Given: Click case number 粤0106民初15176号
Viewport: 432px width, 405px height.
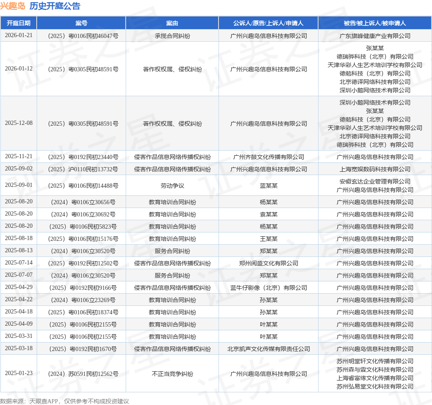Looking at the screenshot, I should click(83, 239).
